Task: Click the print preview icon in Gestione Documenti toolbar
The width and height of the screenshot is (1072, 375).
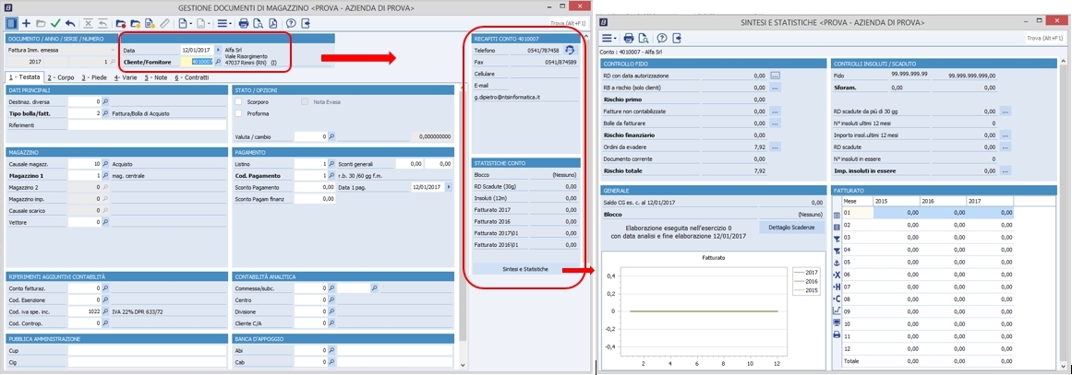Action: (258, 23)
